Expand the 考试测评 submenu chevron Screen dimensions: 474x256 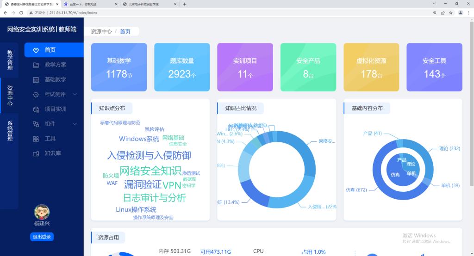click(x=75, y=94)
